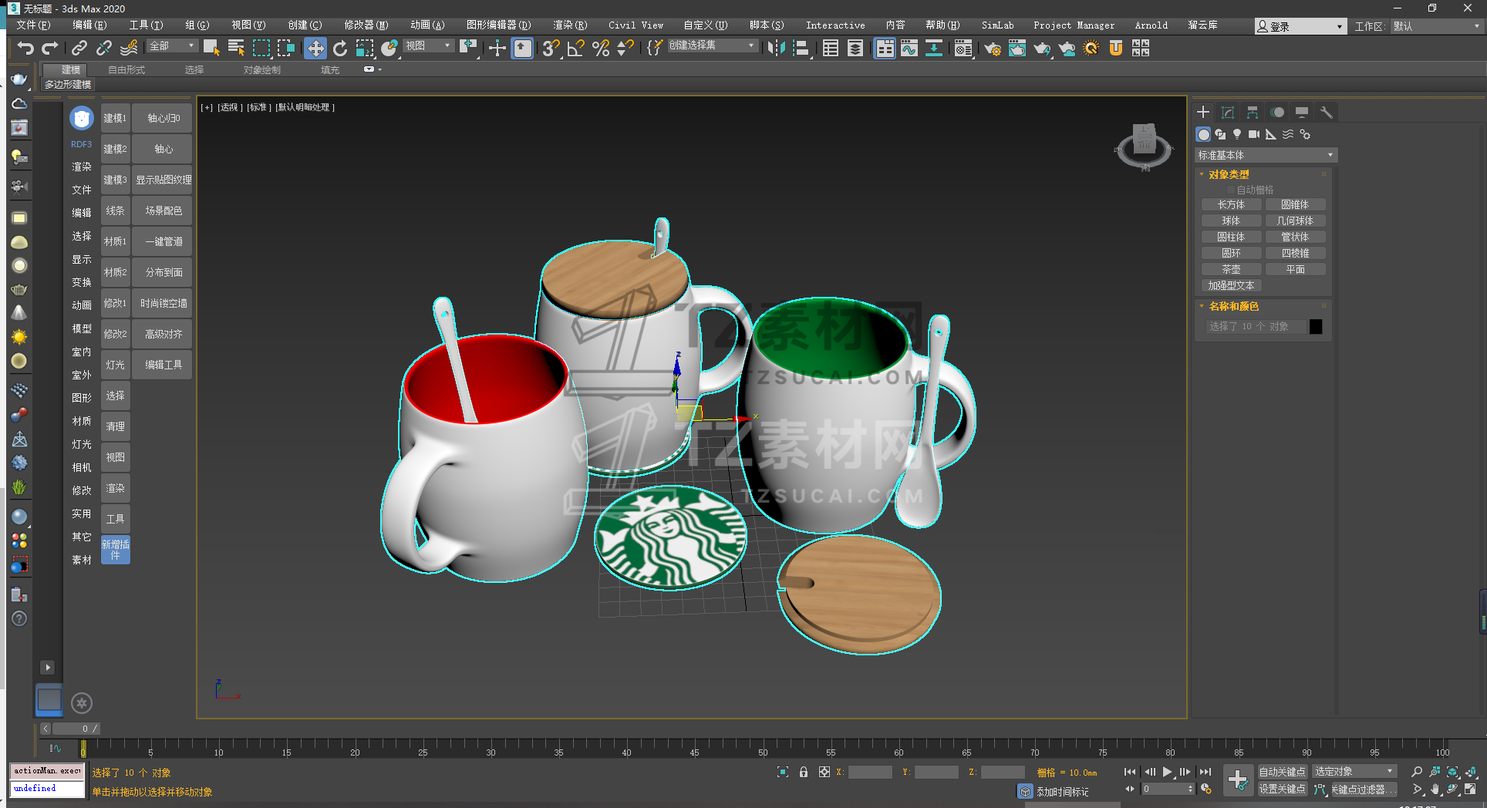Toggle the 自动栅格 checkbox
The width and height of the screenshot is (1487, 808).
1231,190
